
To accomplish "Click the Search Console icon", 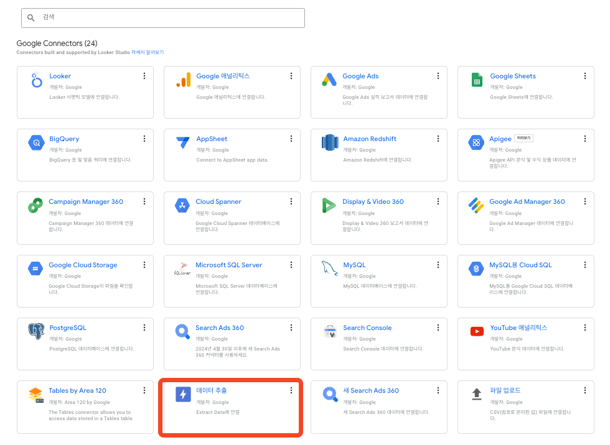I will tap(330, 331).
